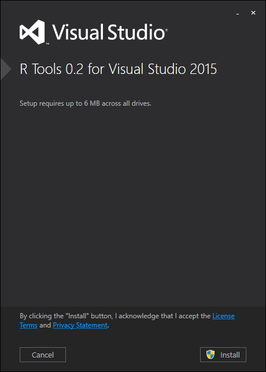Click the 'R Tools 0.2 for Visual Studio 2015' title

pyautogui.click(x=119, y=69)
